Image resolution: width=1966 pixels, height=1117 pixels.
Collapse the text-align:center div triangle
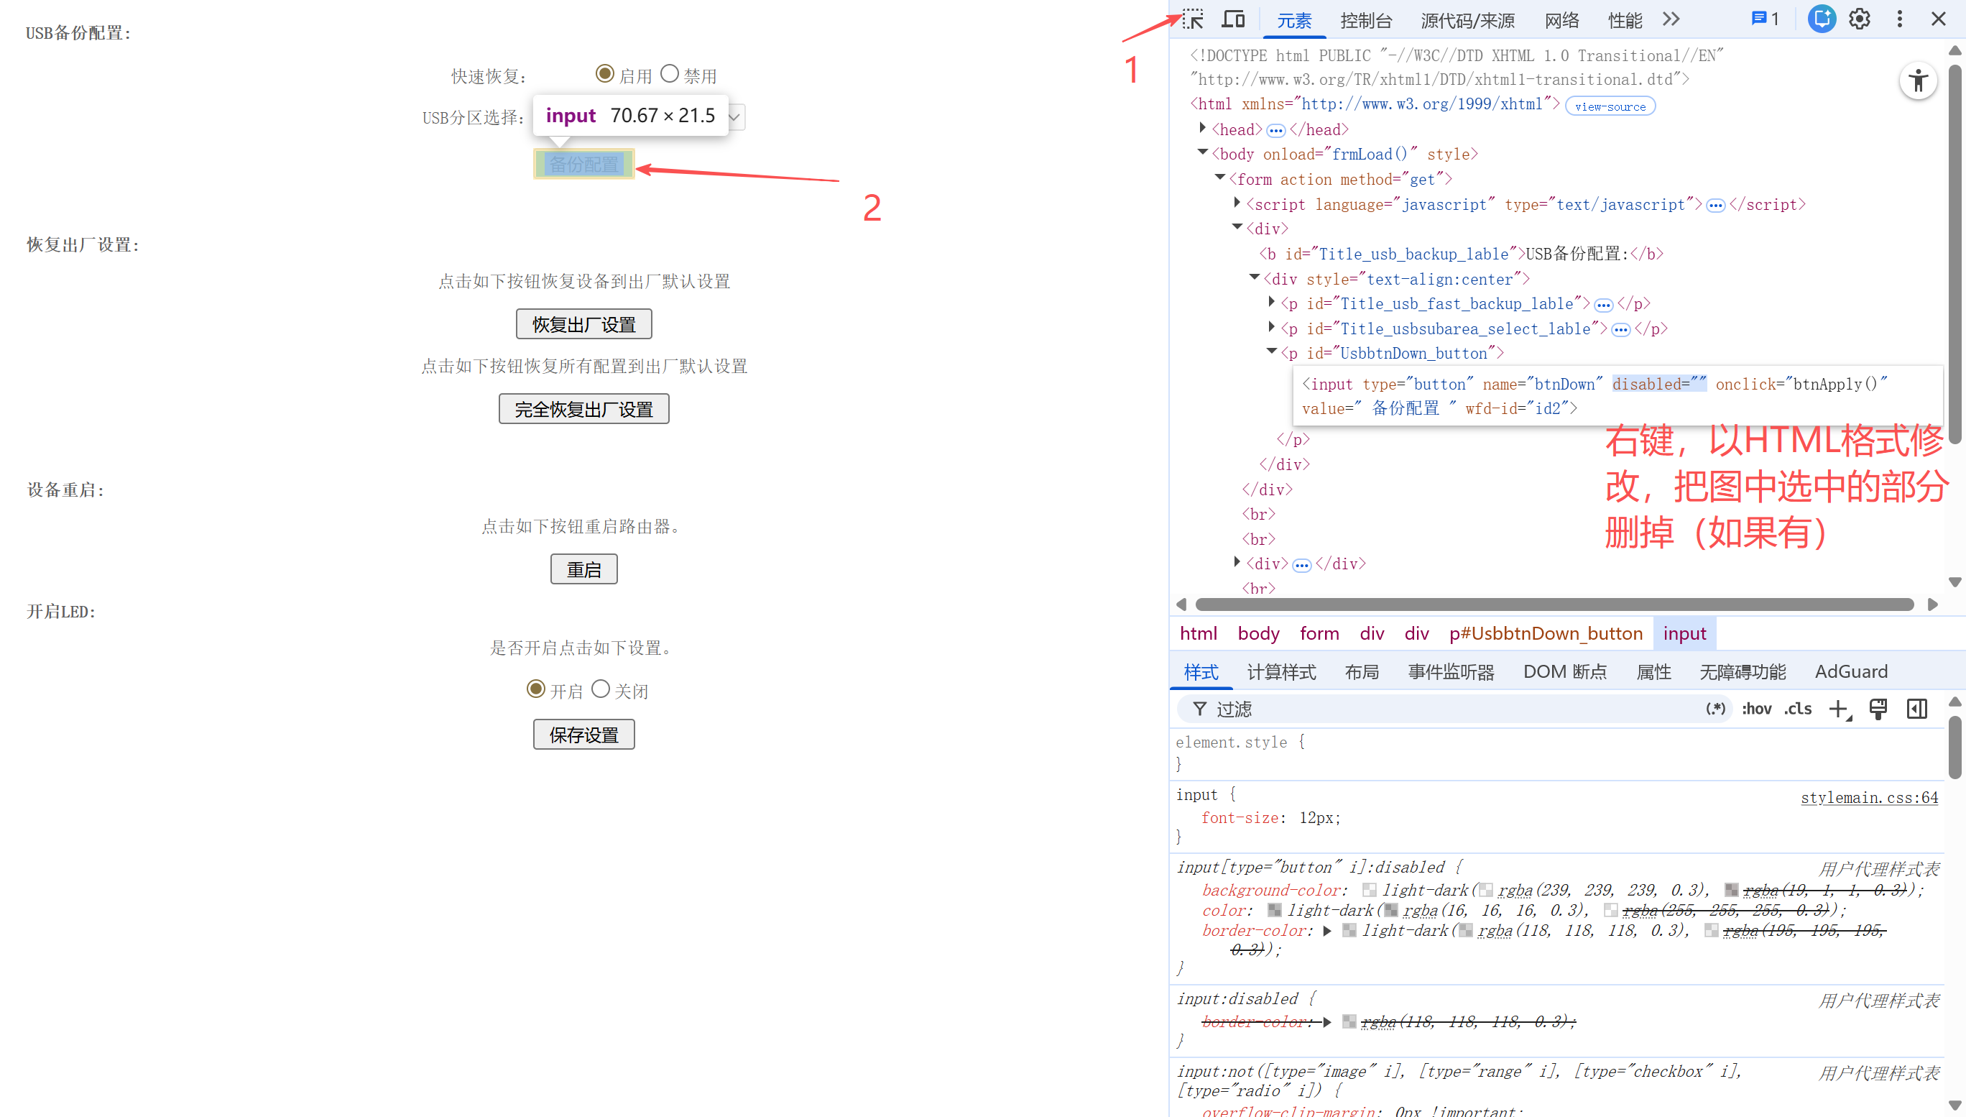(1255, 277)
